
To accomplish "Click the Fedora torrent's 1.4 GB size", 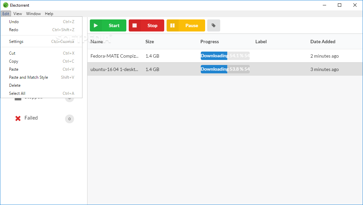I will pyautogui.click(x=152, y=56).
